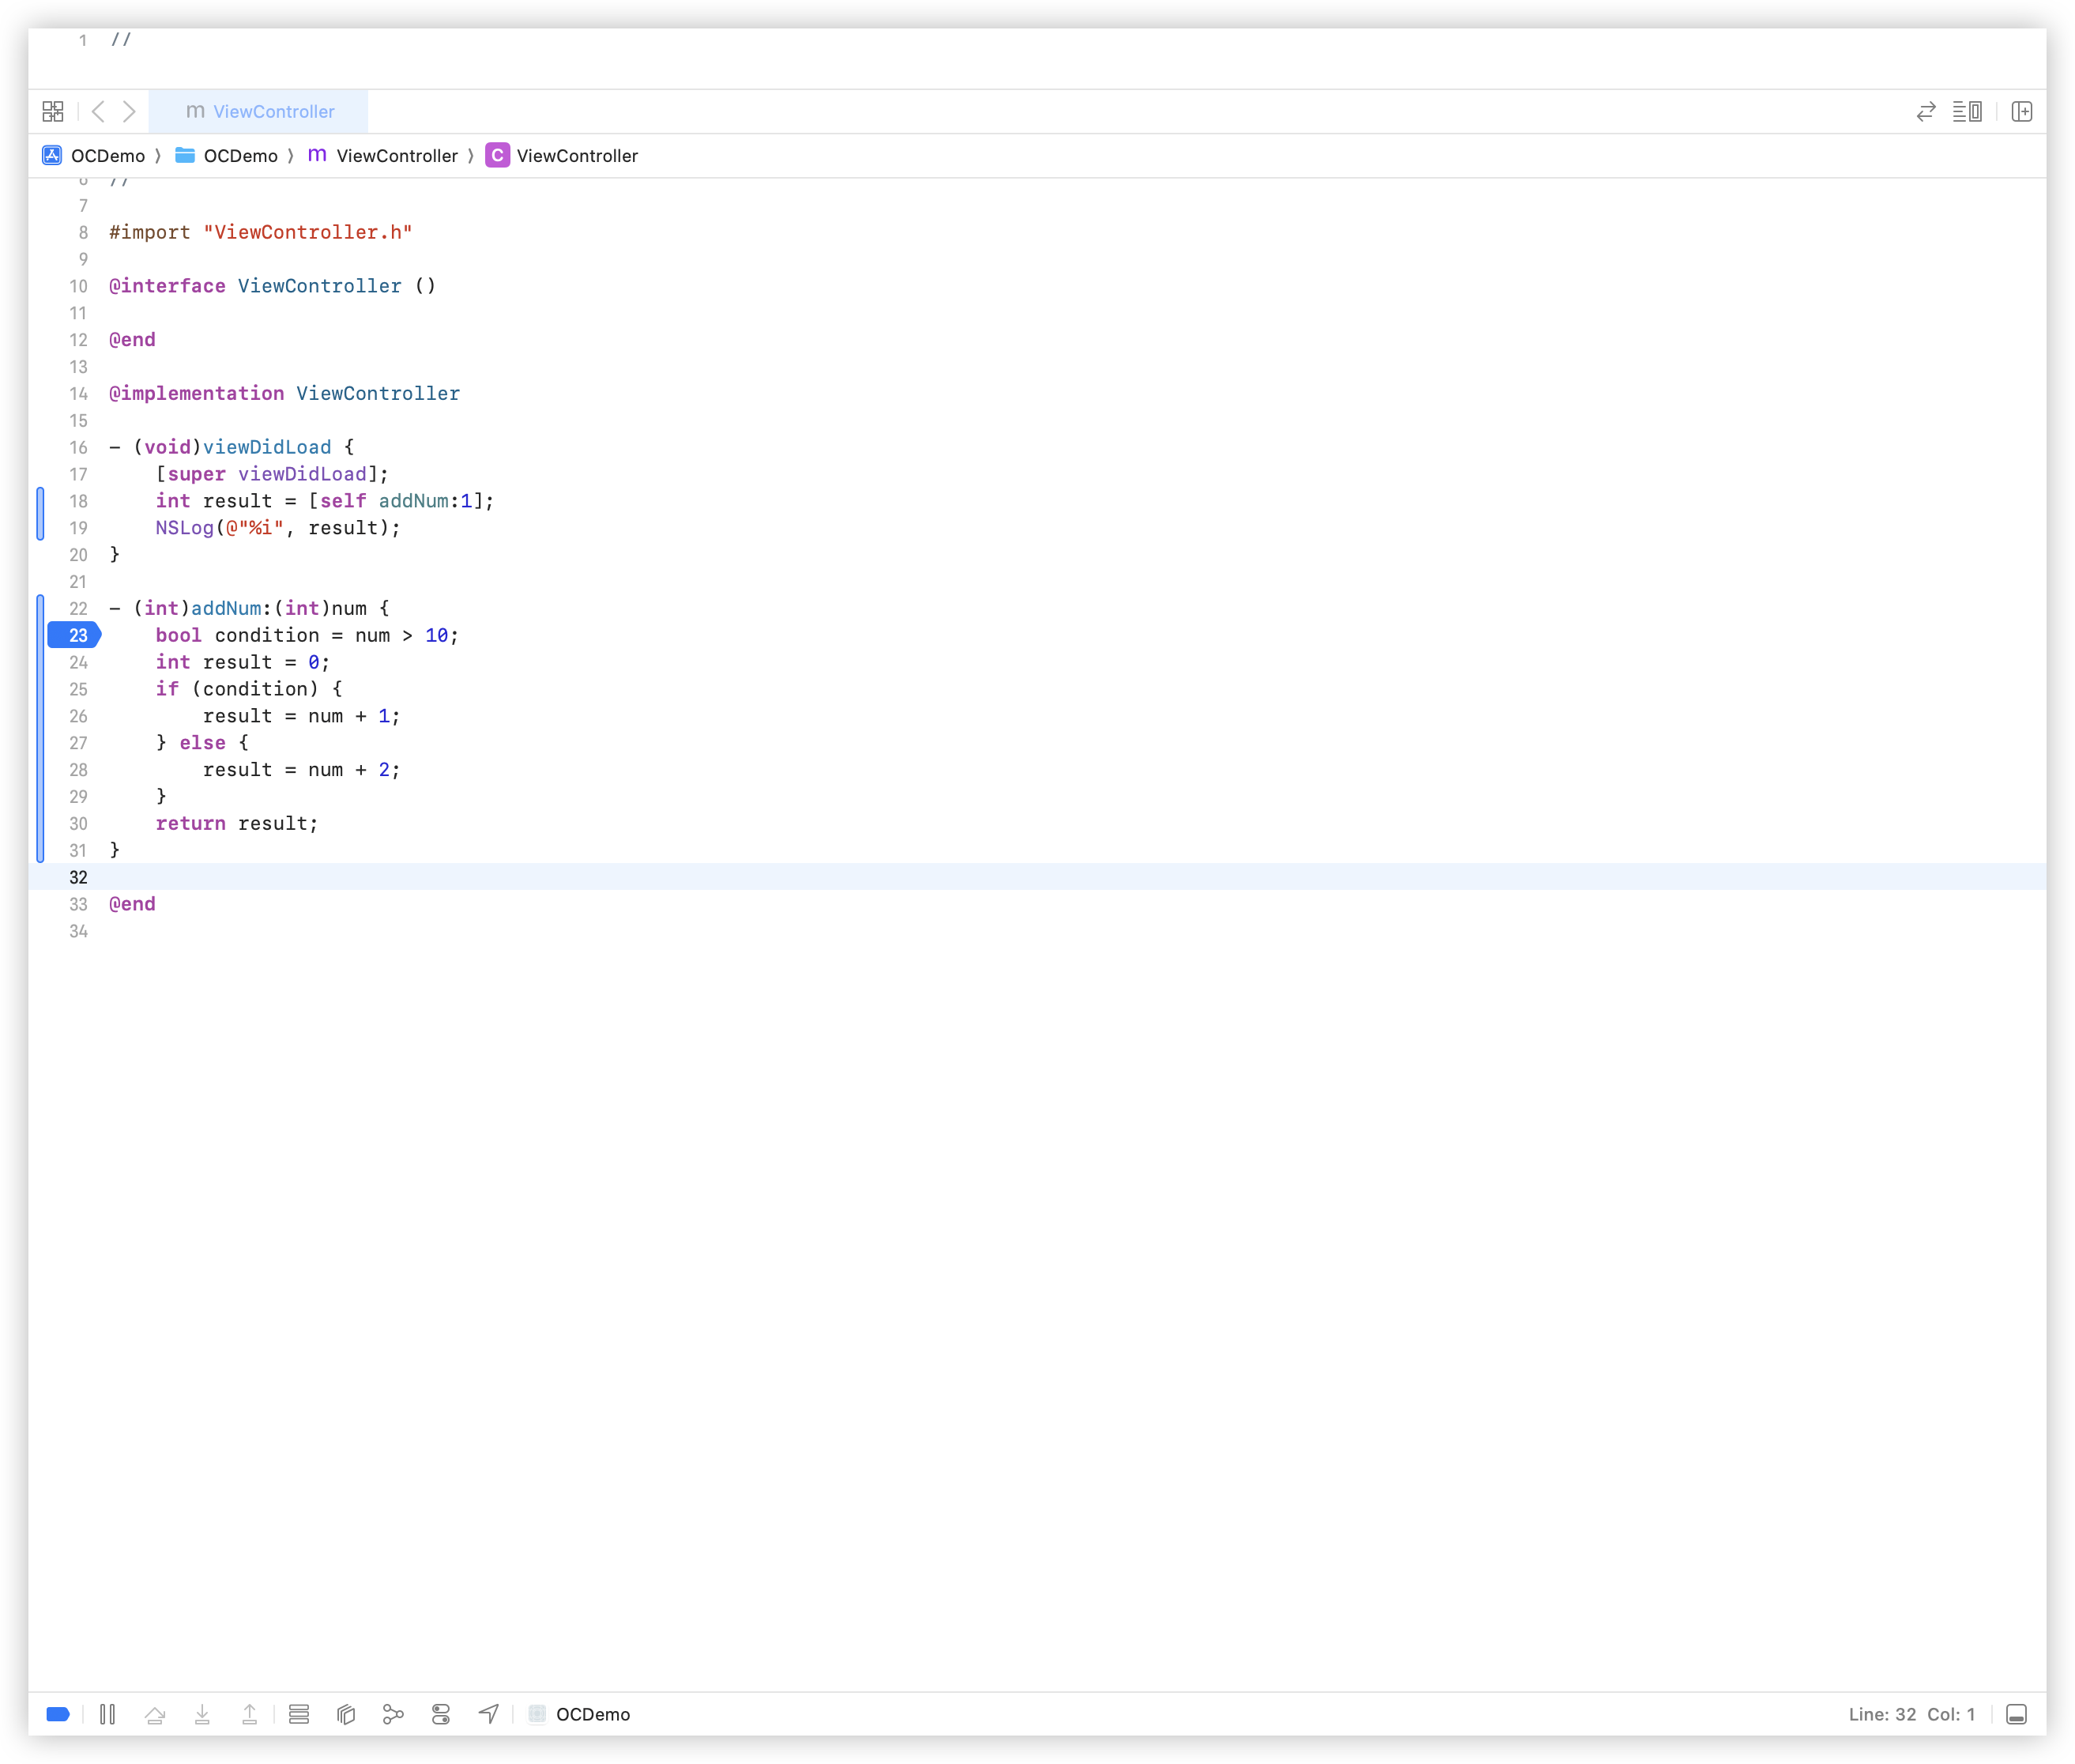Open the related items grid menu
The width and height of the screenshot is (2075, 1764).
[53, 111]
